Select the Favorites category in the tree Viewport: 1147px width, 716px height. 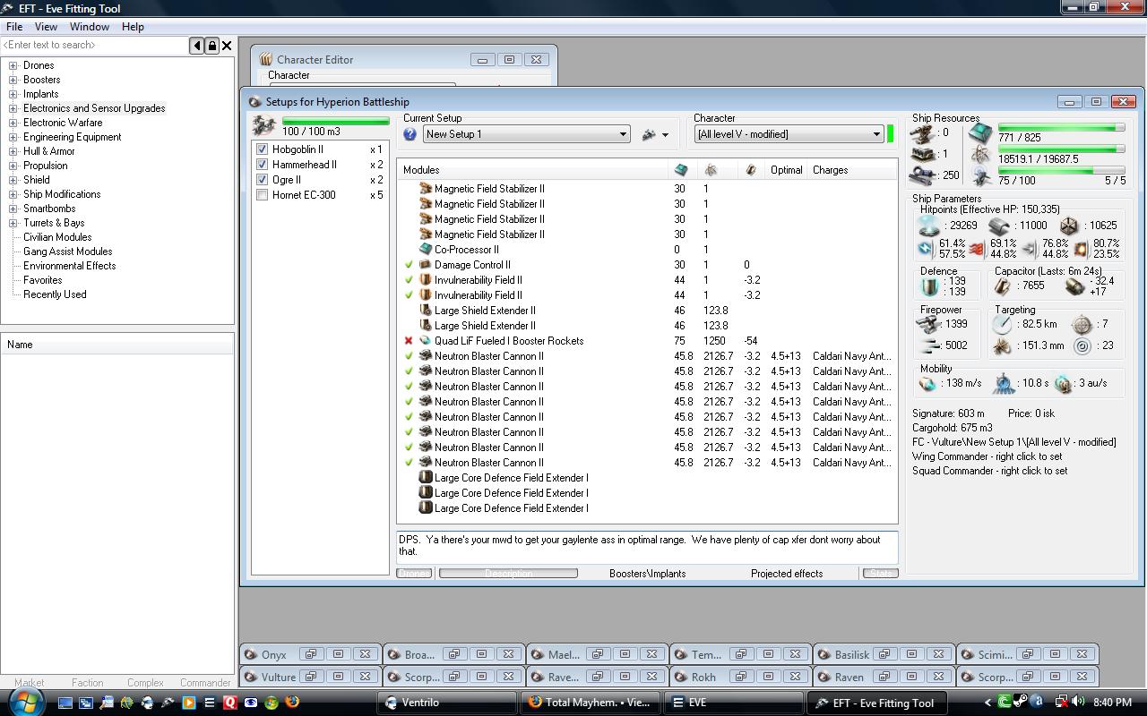coord(42,280)
